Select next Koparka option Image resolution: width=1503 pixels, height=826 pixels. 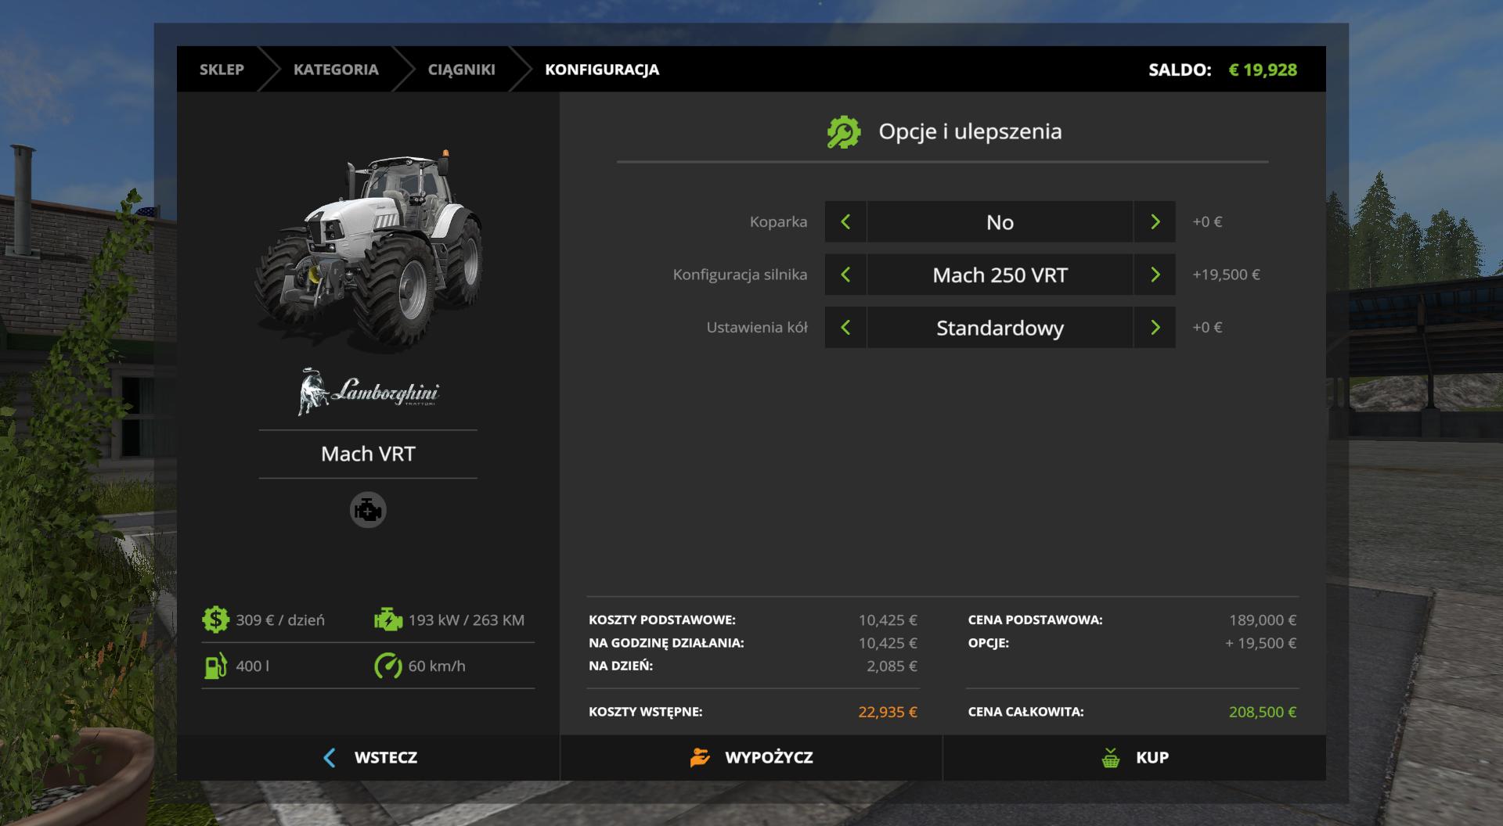[x=1155, y=221]
